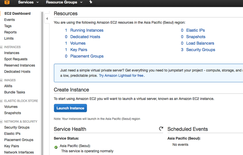The width and height of the screenshot is (243, 155).
Task: Collapse the NETWORK & SECURITY section
Action: 1,121
